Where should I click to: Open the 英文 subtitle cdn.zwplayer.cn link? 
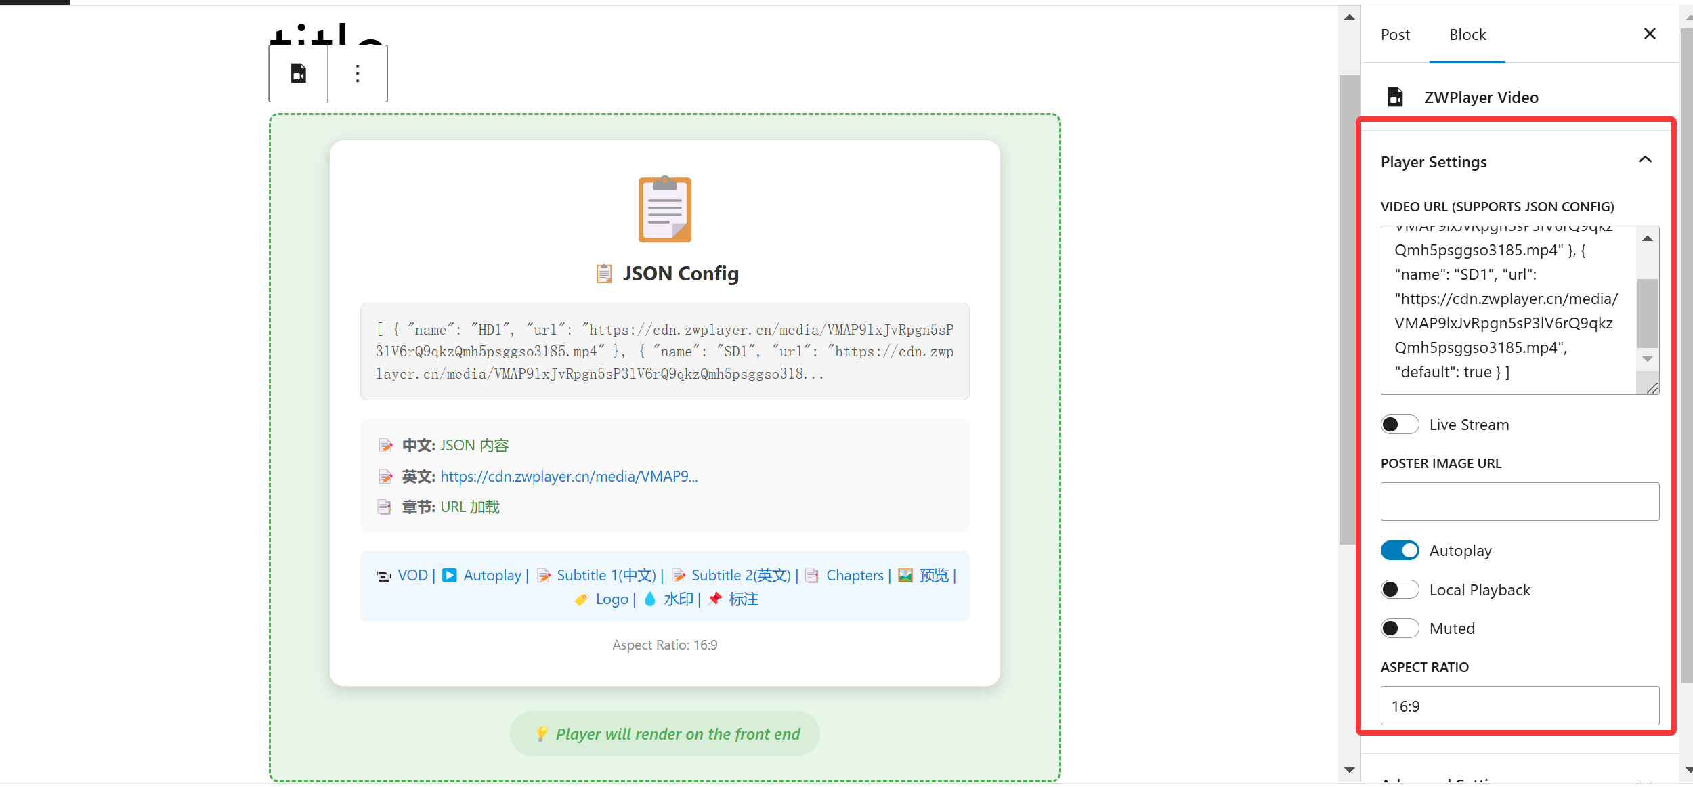pos(569,477)
